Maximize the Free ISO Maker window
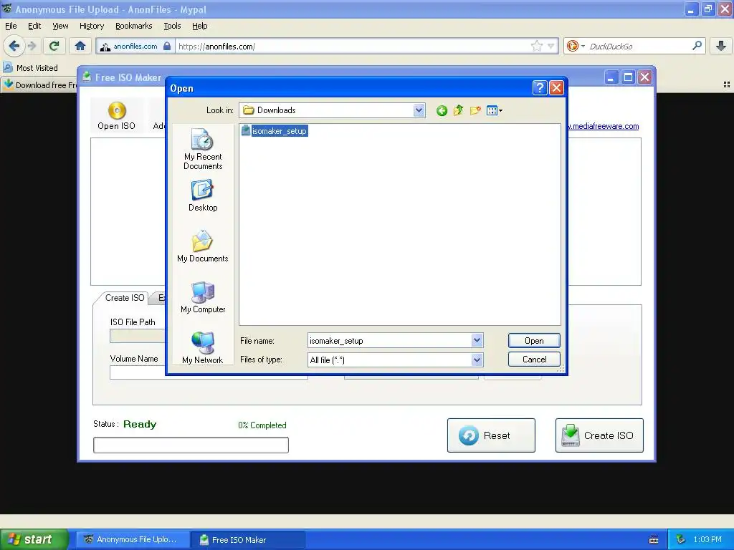The image size is (734, 550). 628,77
